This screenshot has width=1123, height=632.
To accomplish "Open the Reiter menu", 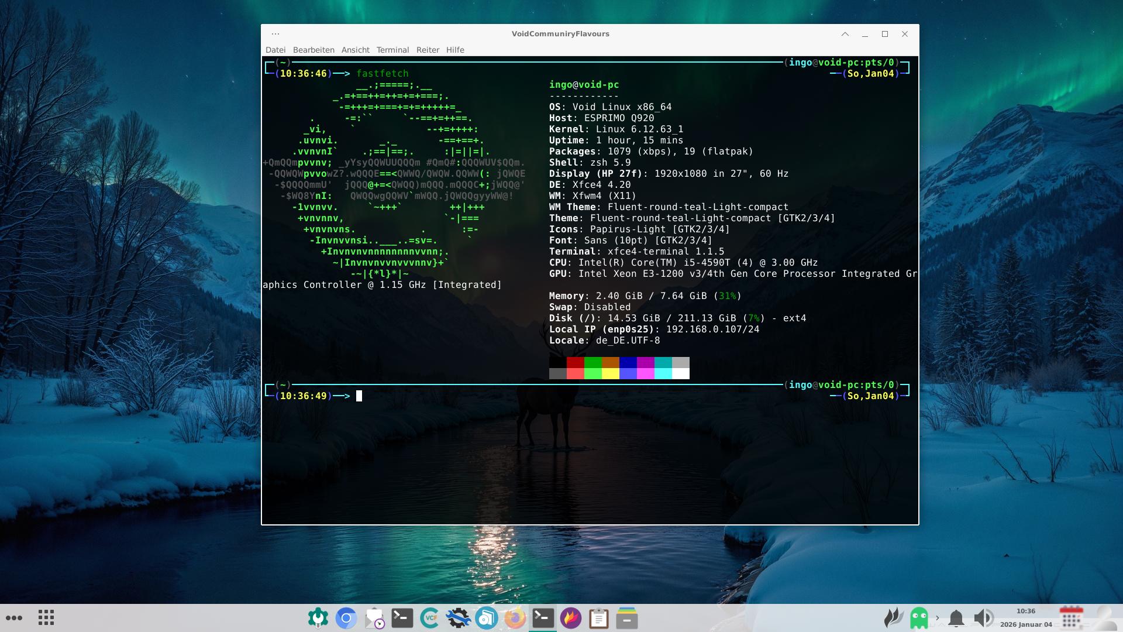I will point(428,50).
